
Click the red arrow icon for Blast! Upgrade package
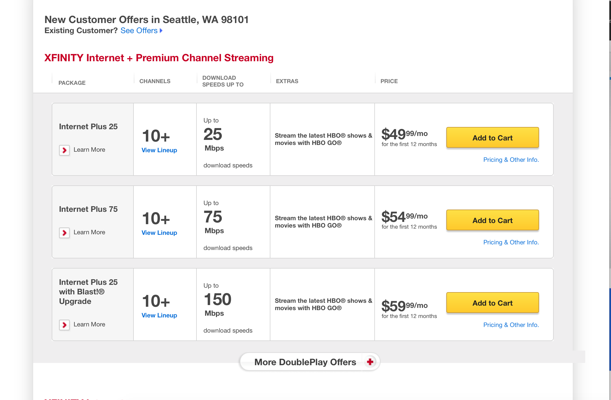tap(64, 325)
